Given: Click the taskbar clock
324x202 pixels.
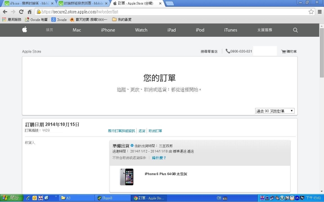Looking at the screenshot, I should coord(313,198).
